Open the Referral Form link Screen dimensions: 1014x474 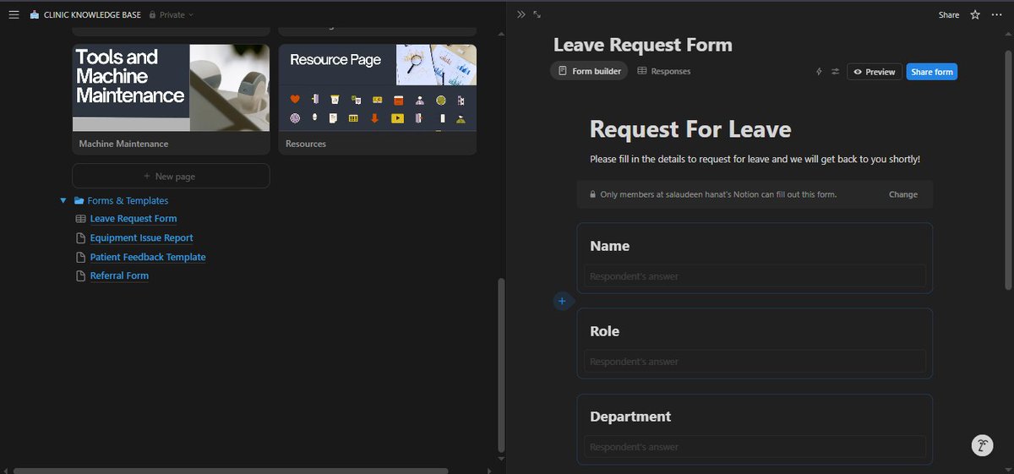coord(119,275)
